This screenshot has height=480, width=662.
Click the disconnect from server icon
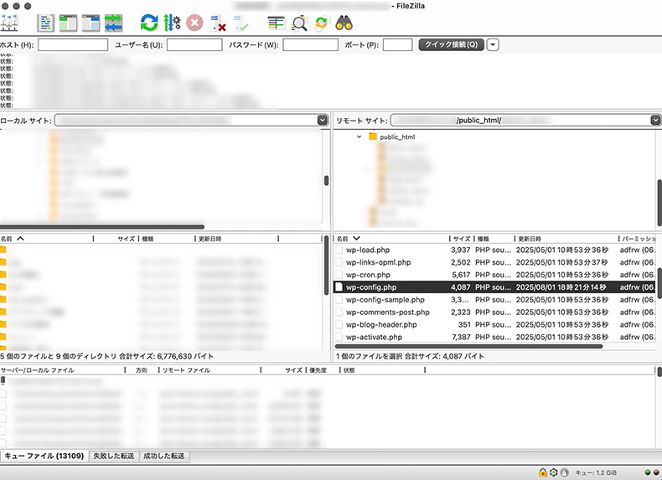tap(218, 23)
